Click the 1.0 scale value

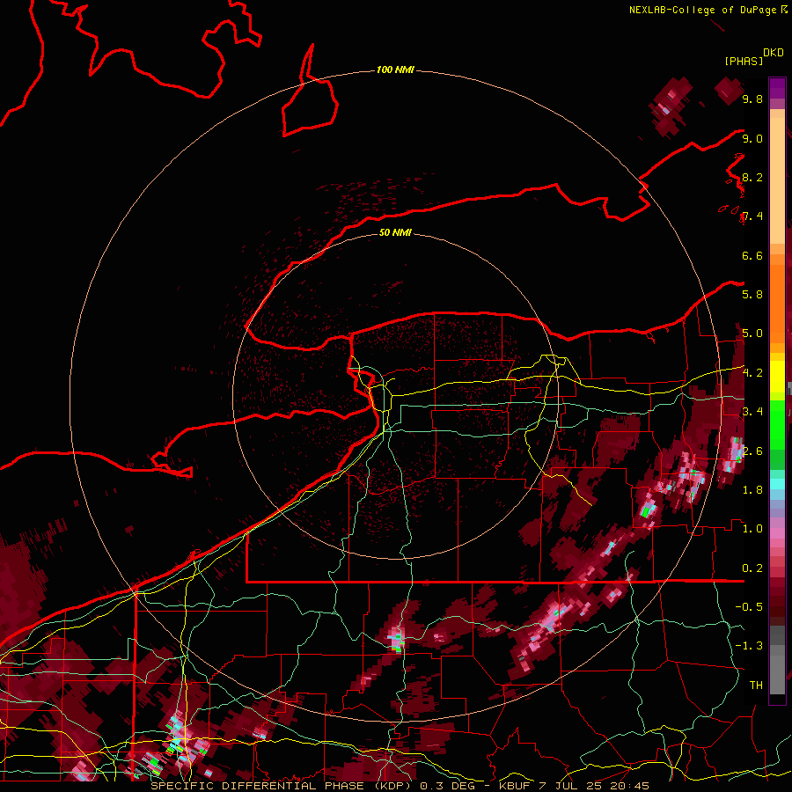click(x=752, y=529)
